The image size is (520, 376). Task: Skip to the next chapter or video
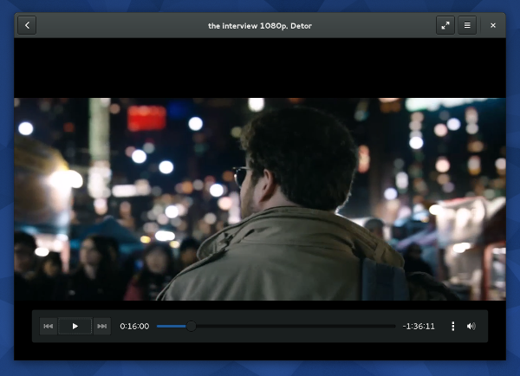(x=102, y=326)
